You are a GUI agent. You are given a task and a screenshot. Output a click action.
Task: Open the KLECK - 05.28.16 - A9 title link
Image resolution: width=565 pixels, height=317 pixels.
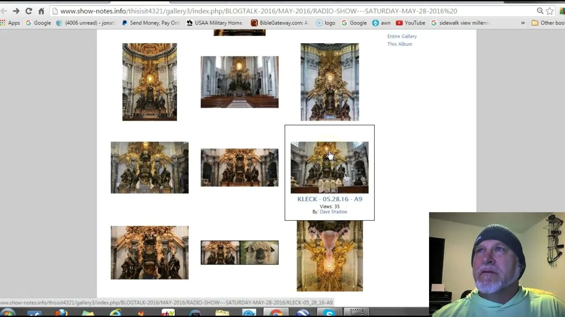coord(330,199)
